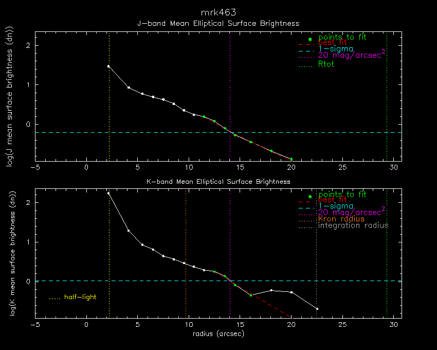Click the green dot marker in K-band legend
This screenshot has width=437, height=350.
(310, 197)
